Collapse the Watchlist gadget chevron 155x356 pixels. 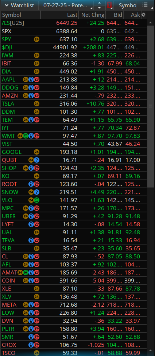tap(7, 5)
